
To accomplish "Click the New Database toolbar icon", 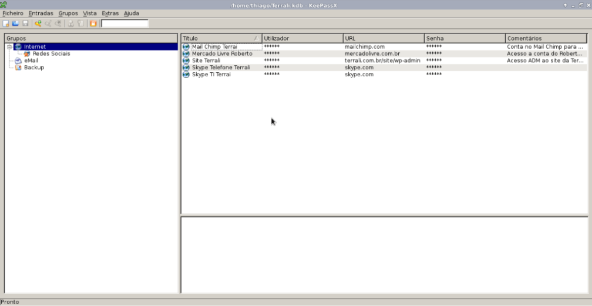I will pyautogui.click(x=6, y=23).
